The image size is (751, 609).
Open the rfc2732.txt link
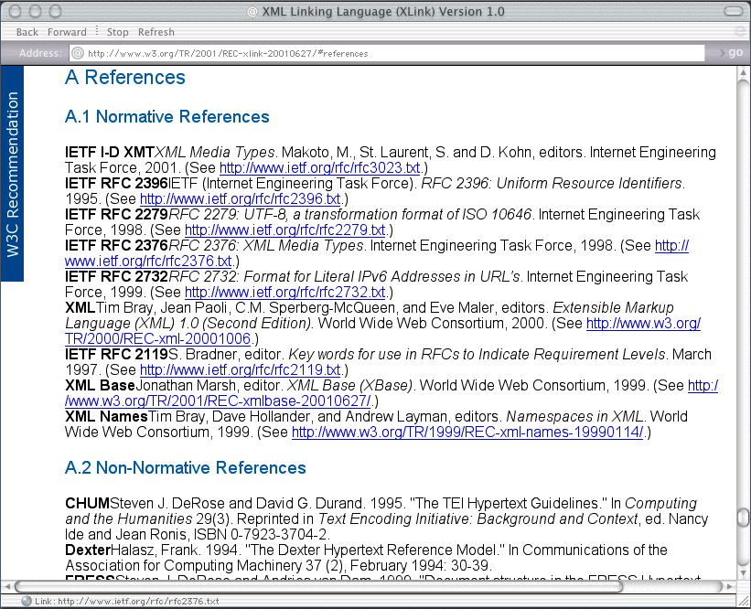coord(284,293)
